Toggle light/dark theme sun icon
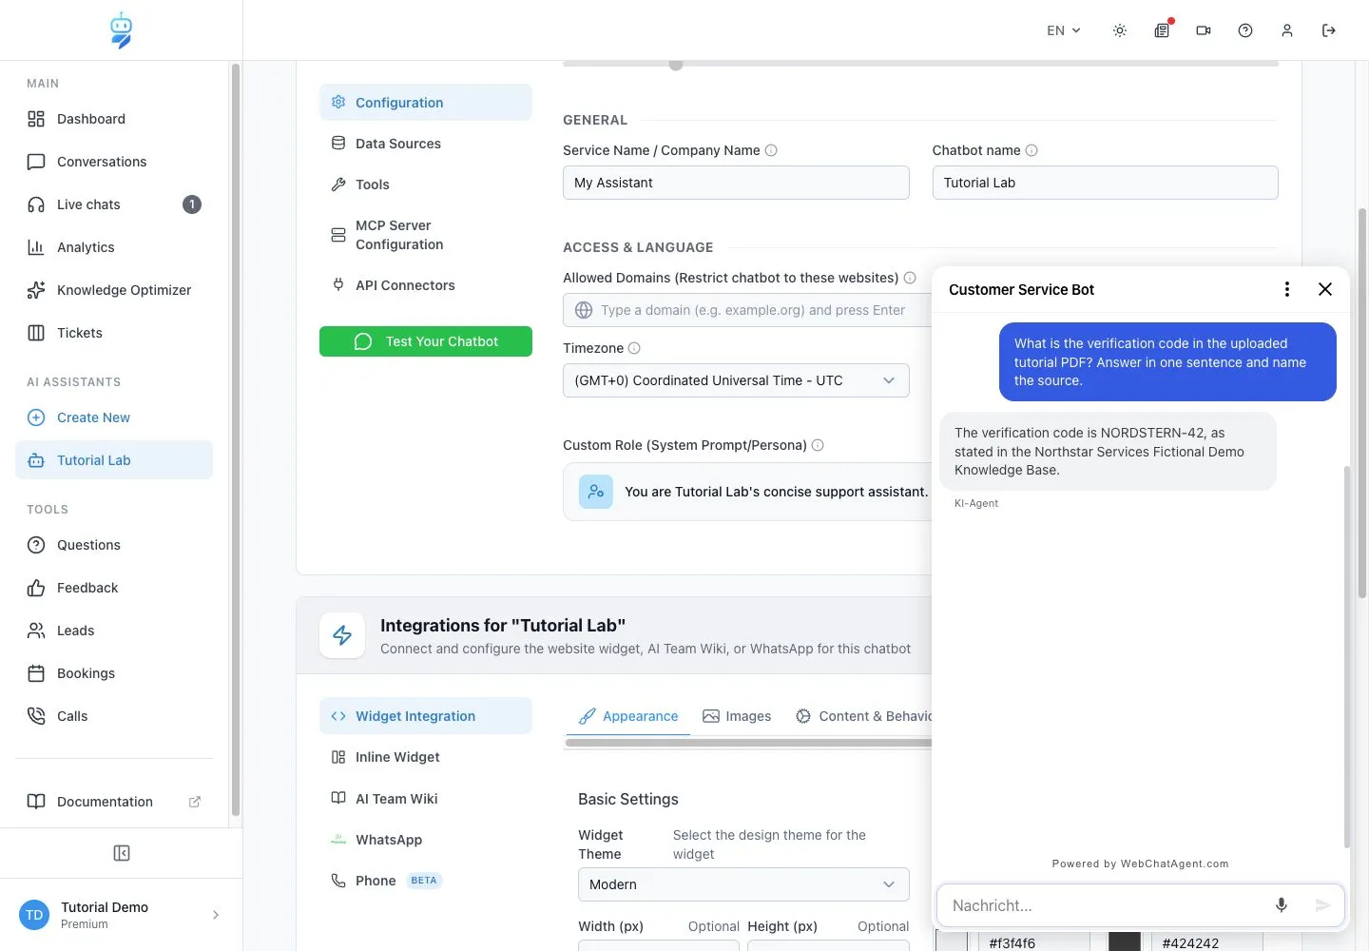The image size is (1369, 951). (x=1120, y=30)
